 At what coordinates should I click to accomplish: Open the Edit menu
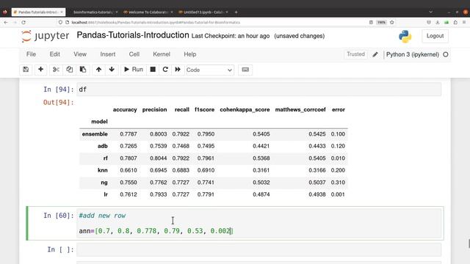point(55,54)
